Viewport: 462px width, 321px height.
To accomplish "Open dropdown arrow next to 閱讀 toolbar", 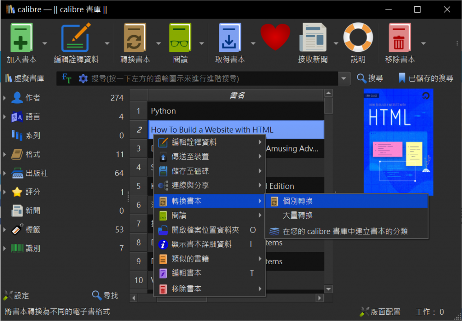I will 202,44.
